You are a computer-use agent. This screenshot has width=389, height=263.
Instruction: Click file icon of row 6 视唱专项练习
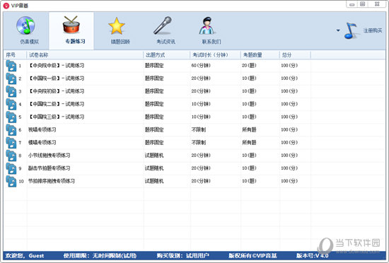point(11,130)
